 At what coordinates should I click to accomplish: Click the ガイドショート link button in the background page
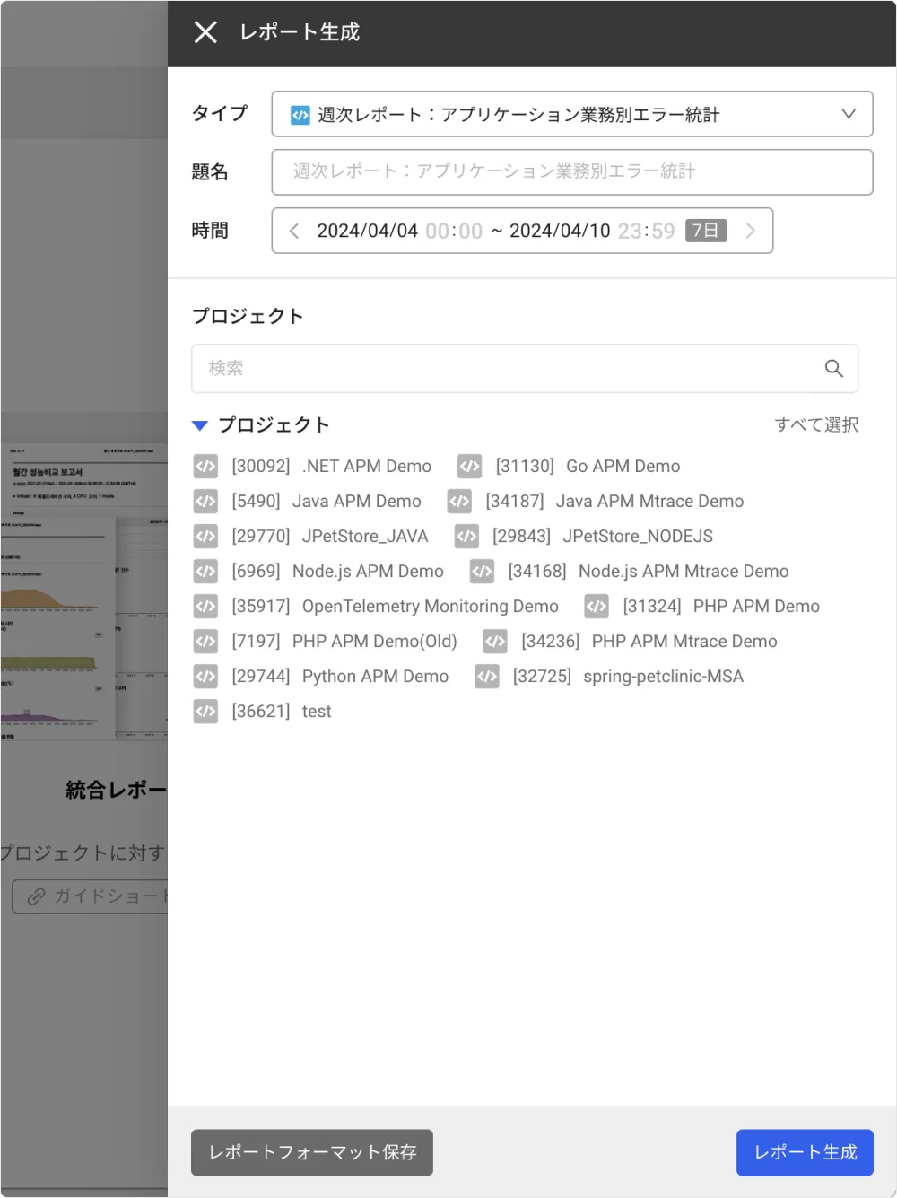pyautogui.click(x=90, y=896)
